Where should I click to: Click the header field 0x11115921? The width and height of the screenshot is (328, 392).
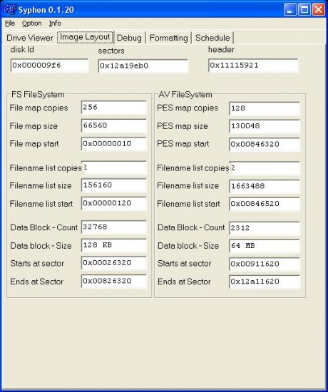253,66
